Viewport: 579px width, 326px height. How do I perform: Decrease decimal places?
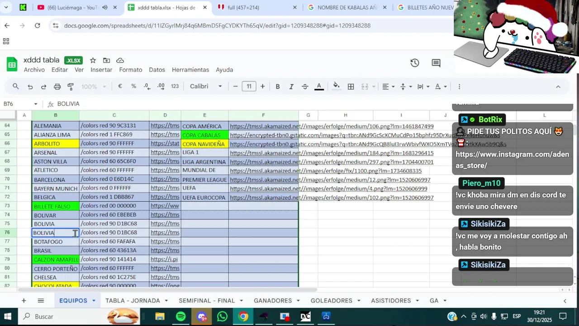tap(147, 86)
